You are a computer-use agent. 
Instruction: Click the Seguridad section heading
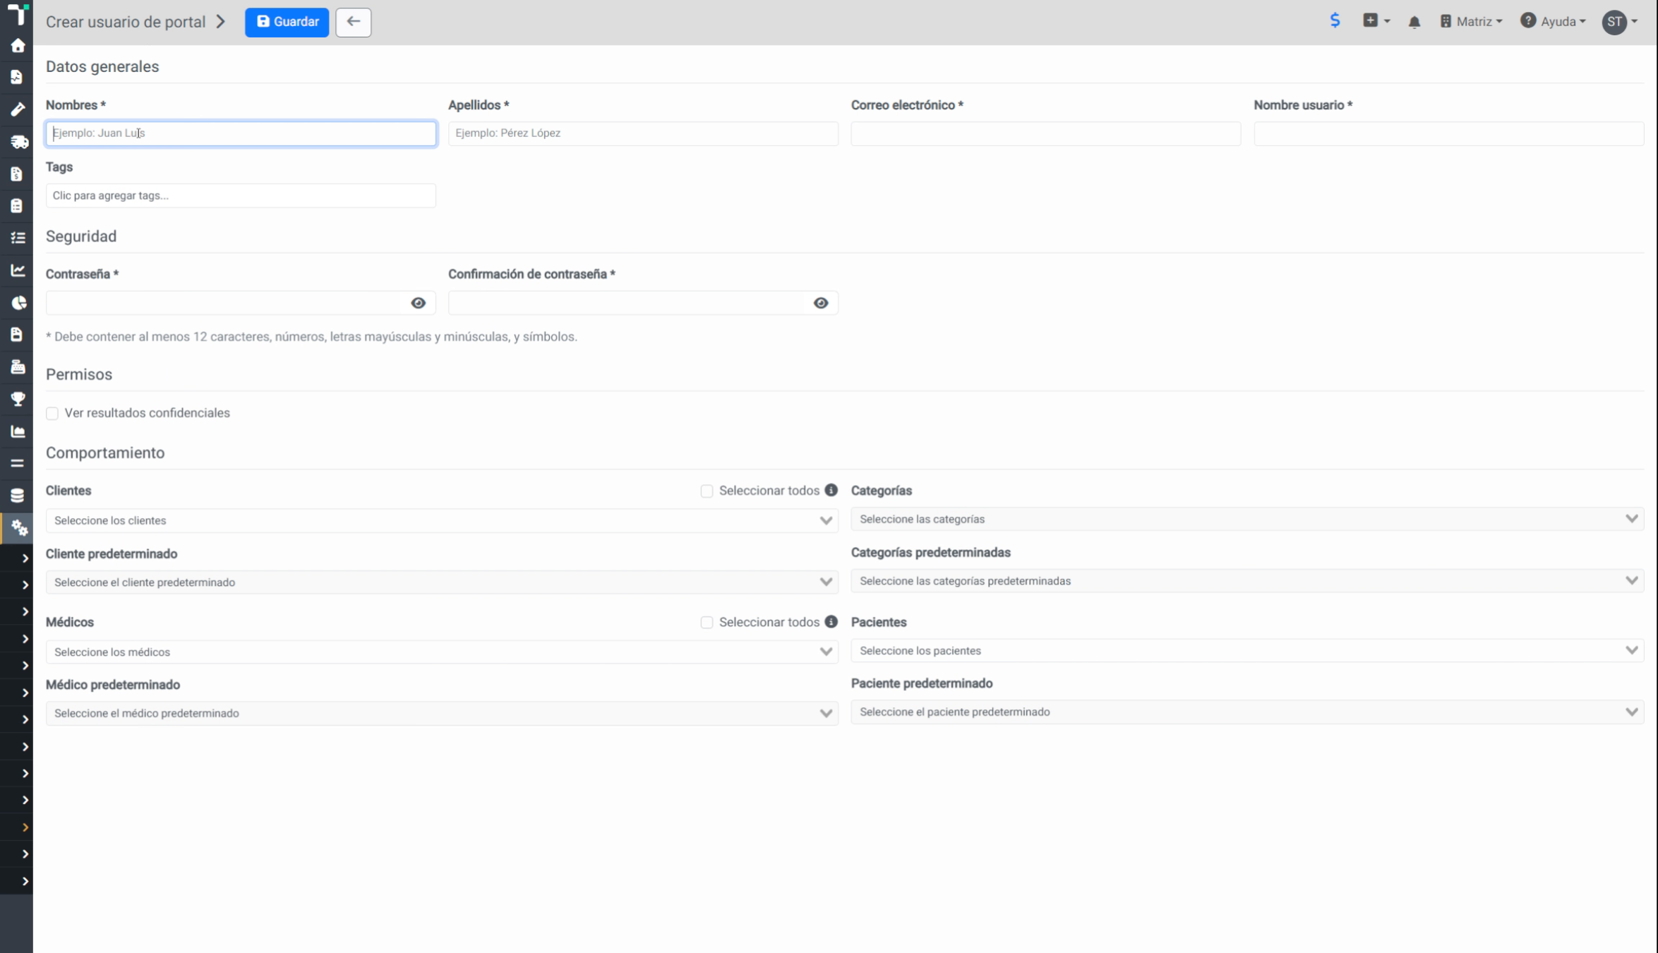(81, 236)
